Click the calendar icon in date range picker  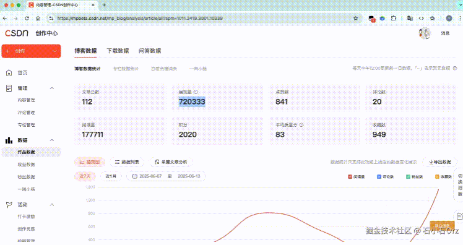pos(135,176)
